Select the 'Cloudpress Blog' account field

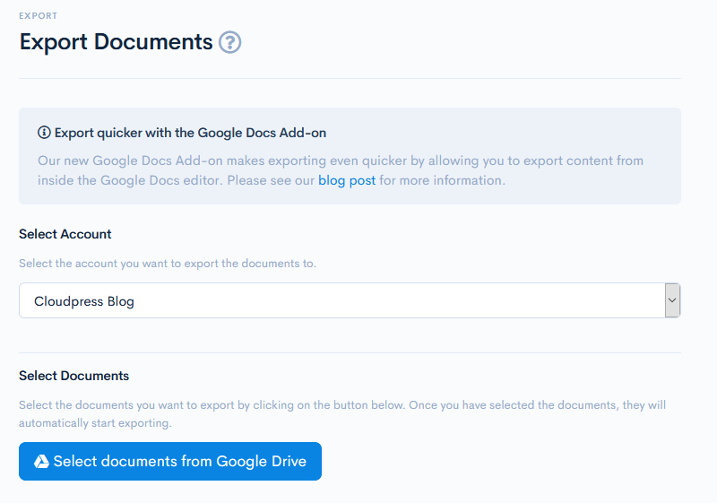click(350, 300)
